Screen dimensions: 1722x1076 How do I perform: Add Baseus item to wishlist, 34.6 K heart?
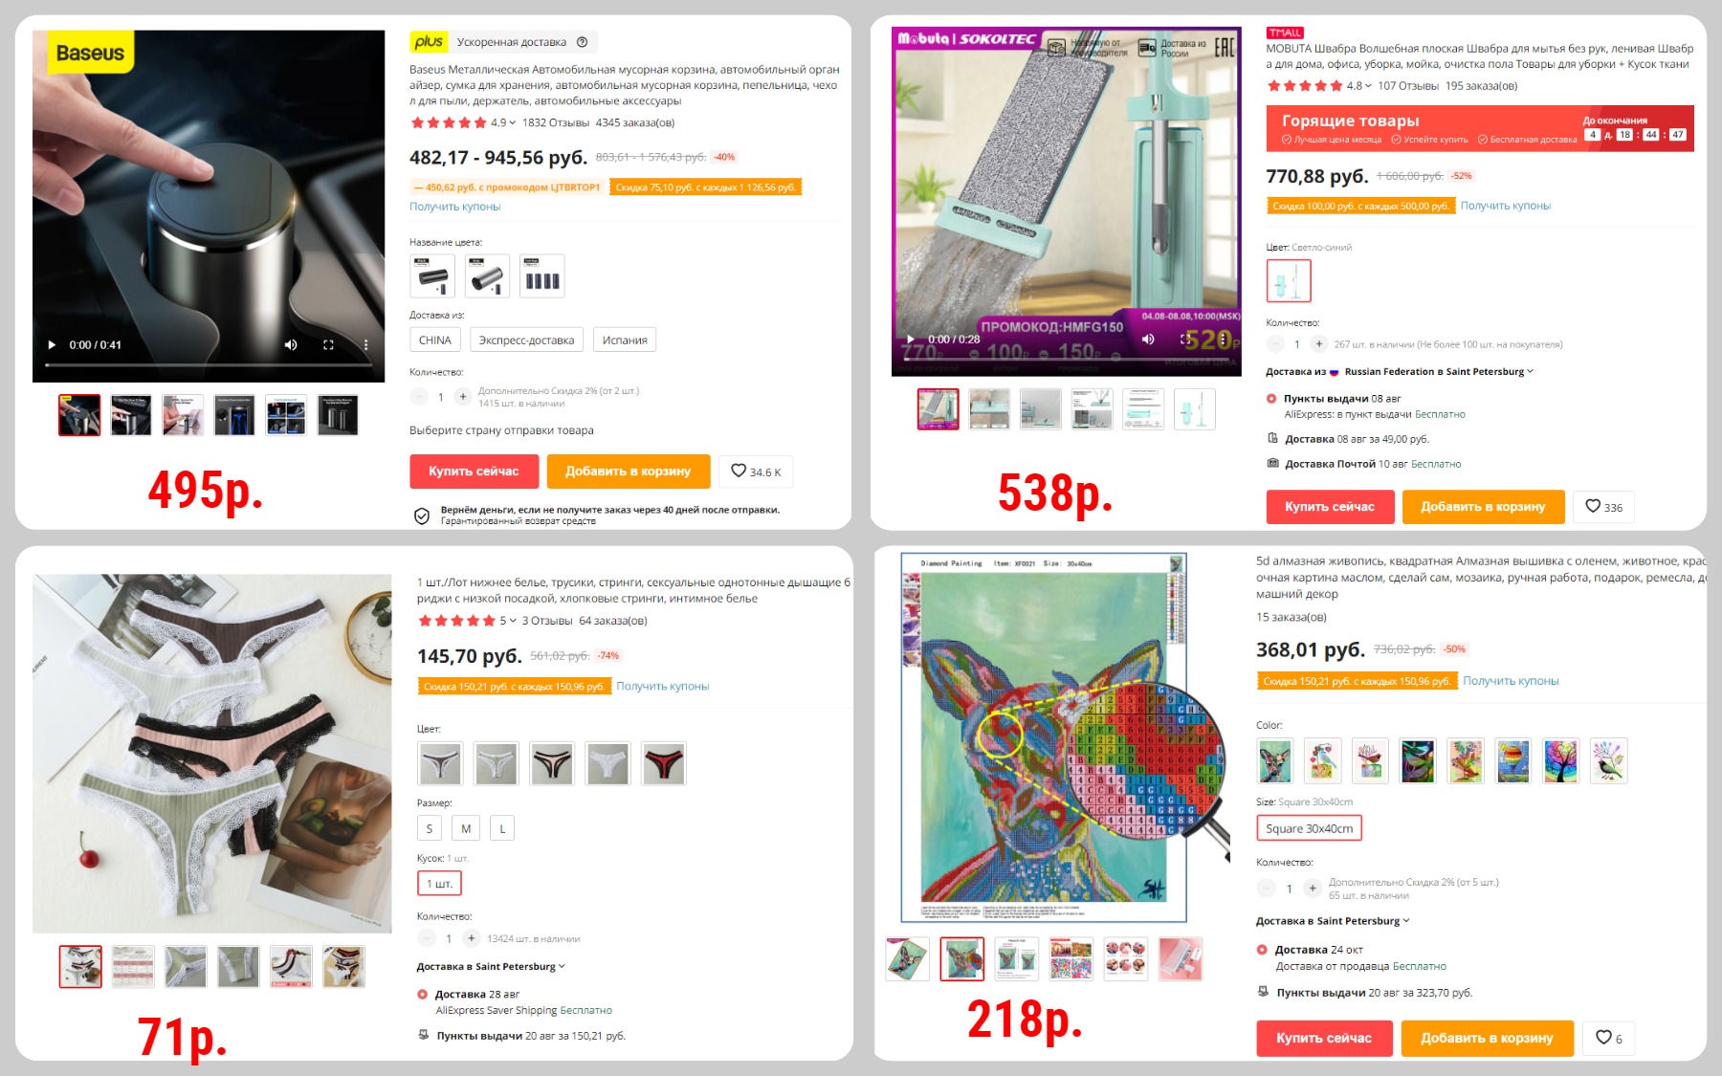(x=756, y=472)
